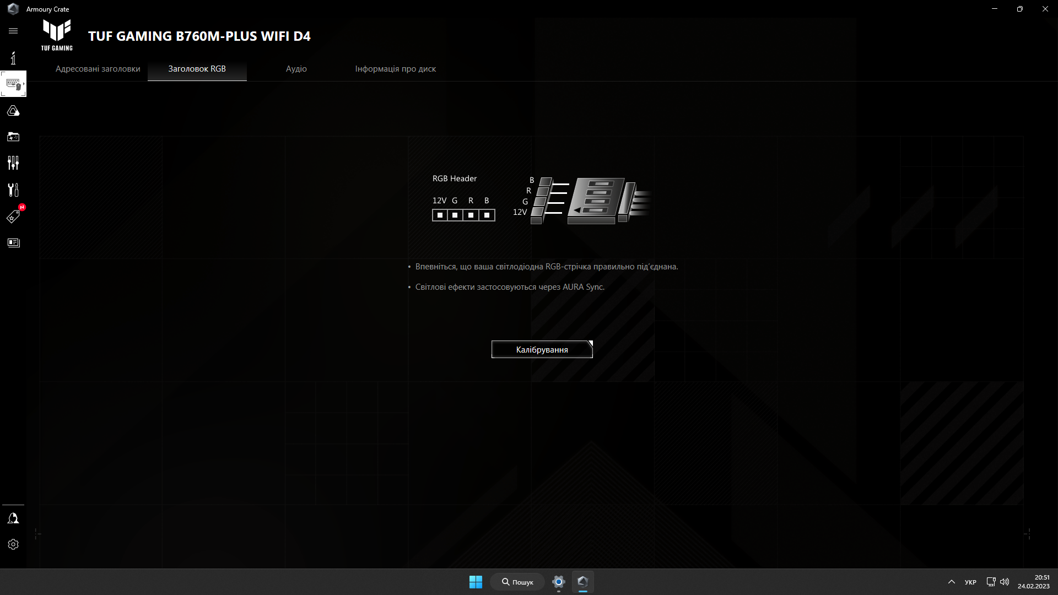Open the Dashboard info icon

click(13, 58)
